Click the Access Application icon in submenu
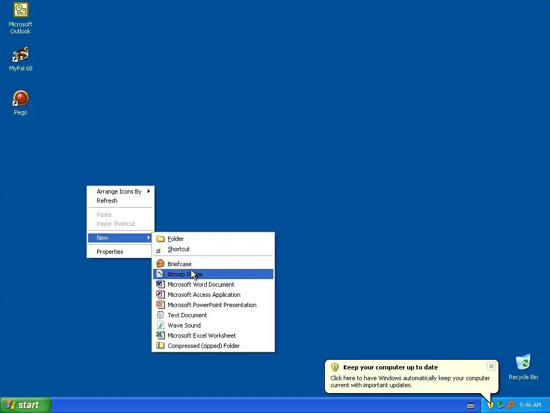Image resolution: width=550 pixels, height=413 pixels. [x=160, y=294]
